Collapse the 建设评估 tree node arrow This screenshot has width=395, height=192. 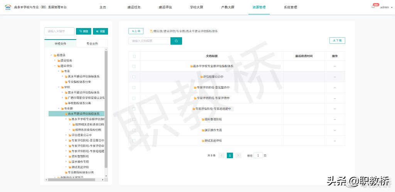click(55, 66)
